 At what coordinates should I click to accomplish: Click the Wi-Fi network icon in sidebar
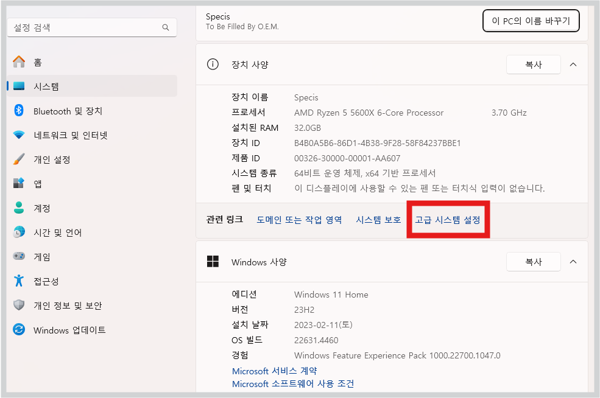(x=19, y=135)
